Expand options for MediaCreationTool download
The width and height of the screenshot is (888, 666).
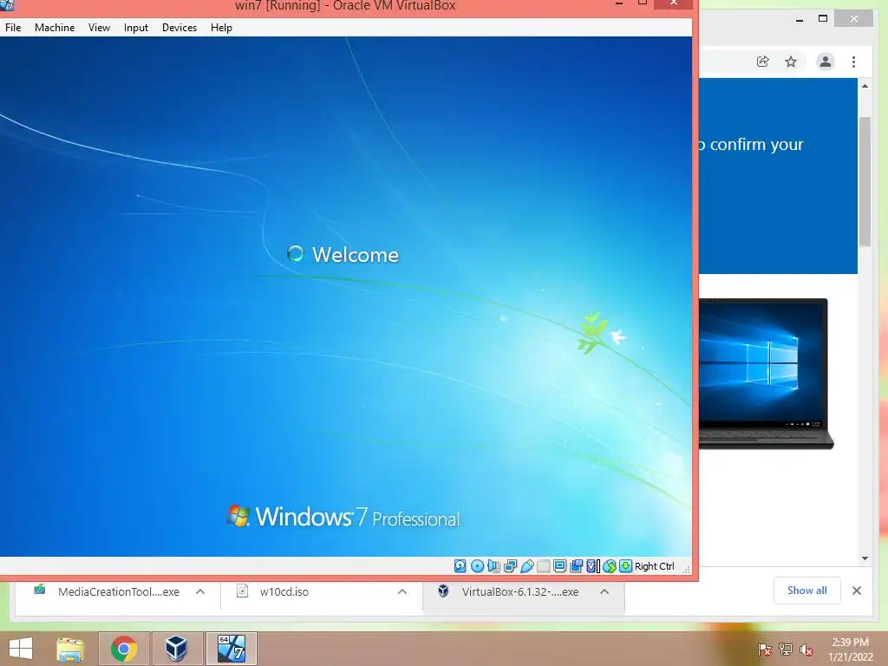[x=200, y=591]
